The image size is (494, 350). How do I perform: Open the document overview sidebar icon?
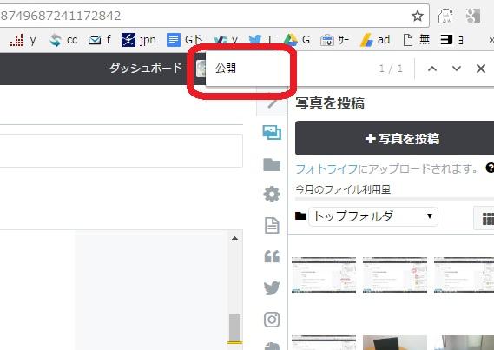coord(272,225)
